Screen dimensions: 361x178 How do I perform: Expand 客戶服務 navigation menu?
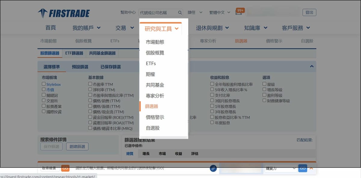pos(296,28)
